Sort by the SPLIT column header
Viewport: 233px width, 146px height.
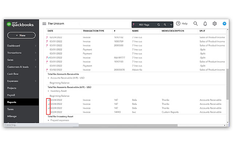tap(202, 31)
